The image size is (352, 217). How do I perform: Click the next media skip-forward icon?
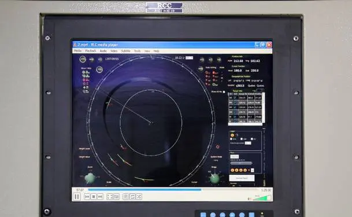[x=100, y=197]
